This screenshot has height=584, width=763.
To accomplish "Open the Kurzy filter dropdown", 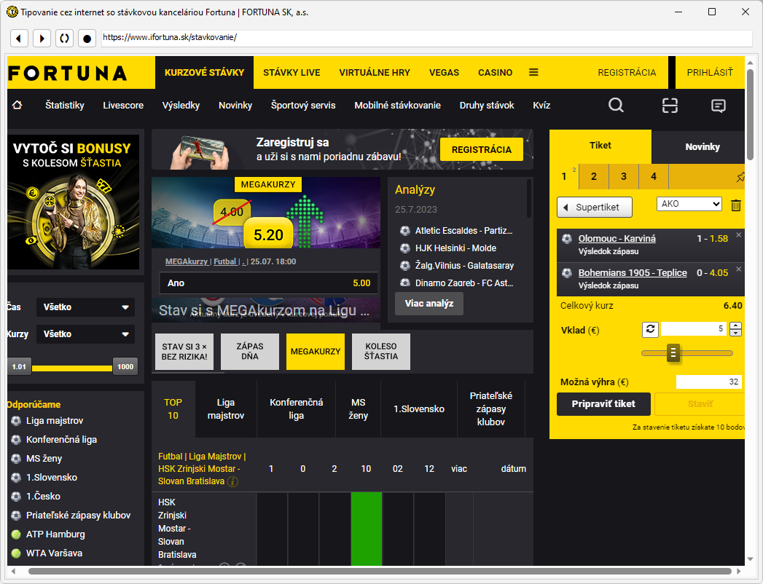I will click(x=86, y=334).
